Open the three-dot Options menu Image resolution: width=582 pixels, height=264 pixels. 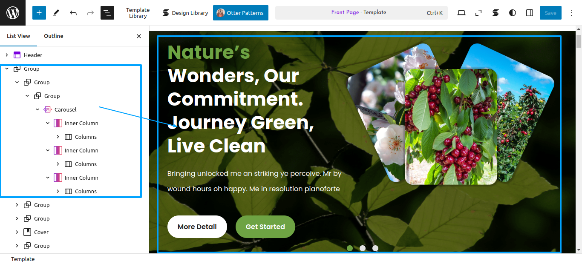(x=572, y=13)
